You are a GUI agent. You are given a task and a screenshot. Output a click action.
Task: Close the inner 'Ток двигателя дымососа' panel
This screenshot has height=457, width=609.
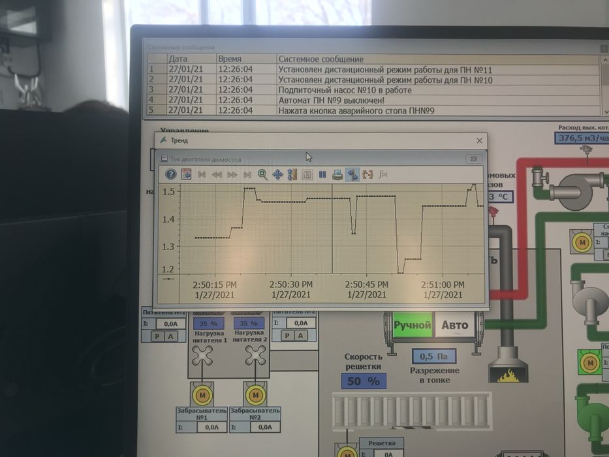pos(474,159)
